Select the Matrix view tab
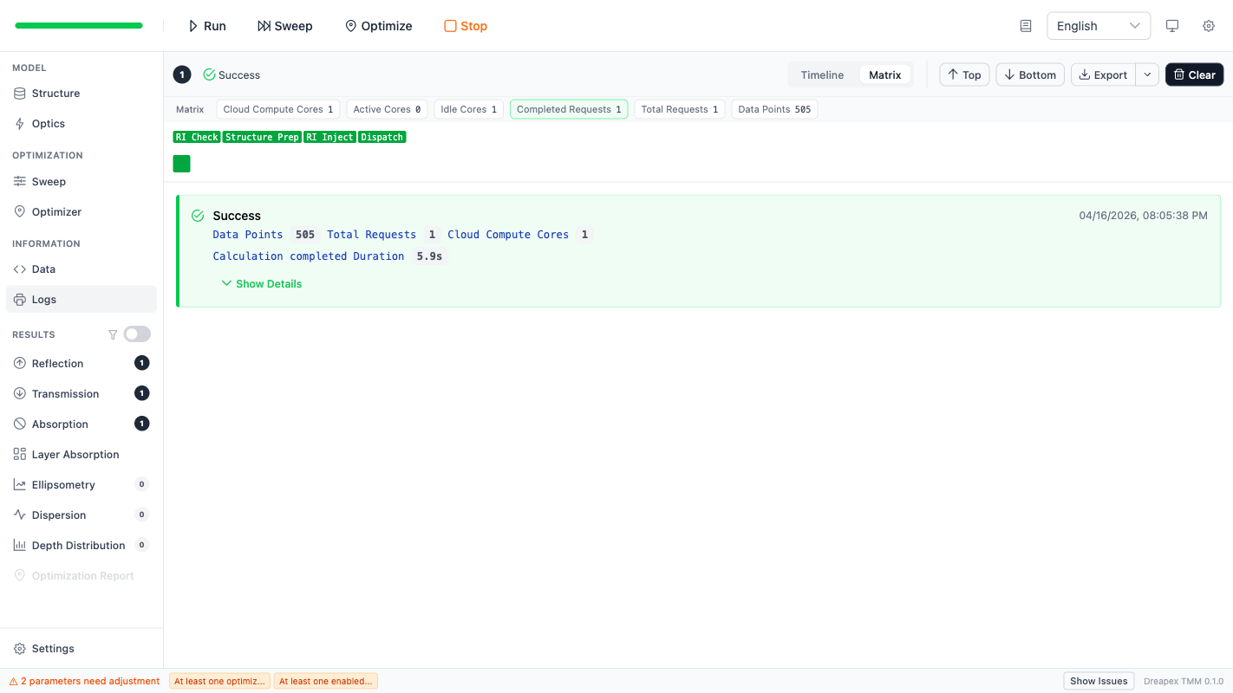Screen dimensions: 1233x693 pyautogui.click(x=884, y=75)
